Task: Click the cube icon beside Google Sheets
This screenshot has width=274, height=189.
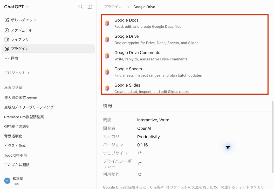Action: [x=107, y=72]
